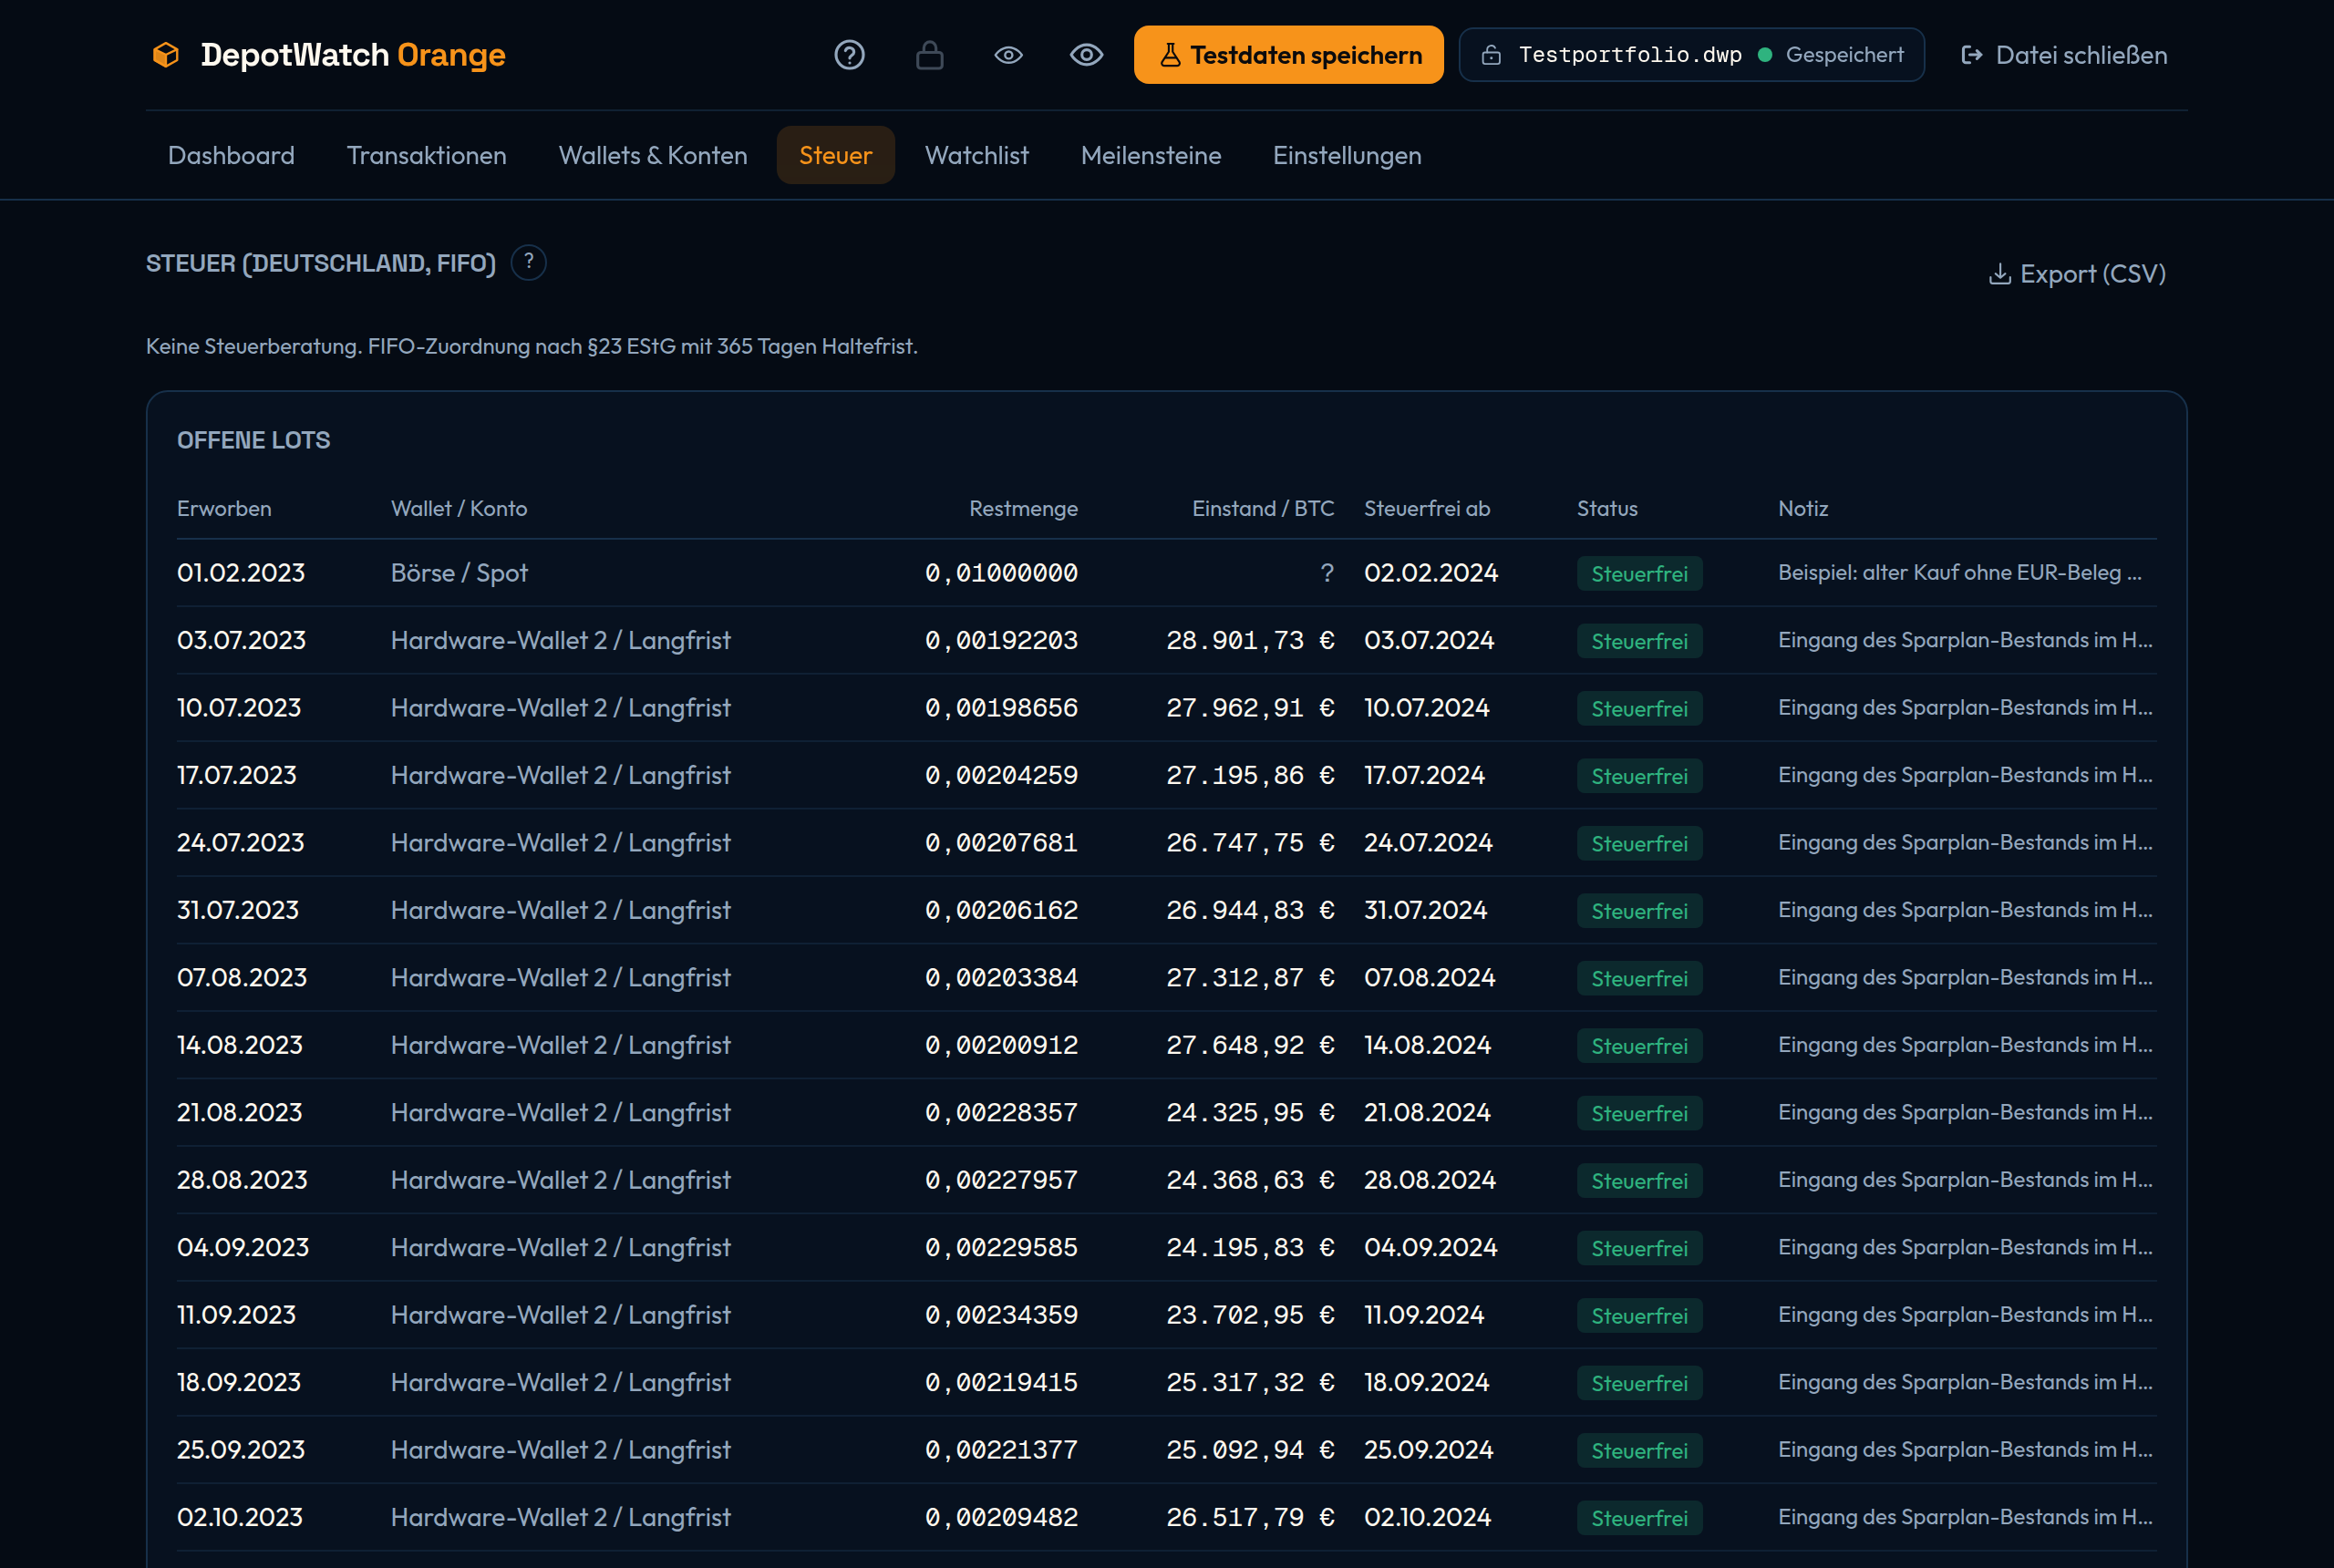
Task: Click tax-free date 10.07.2024
Action: [x=1427, y=708]
